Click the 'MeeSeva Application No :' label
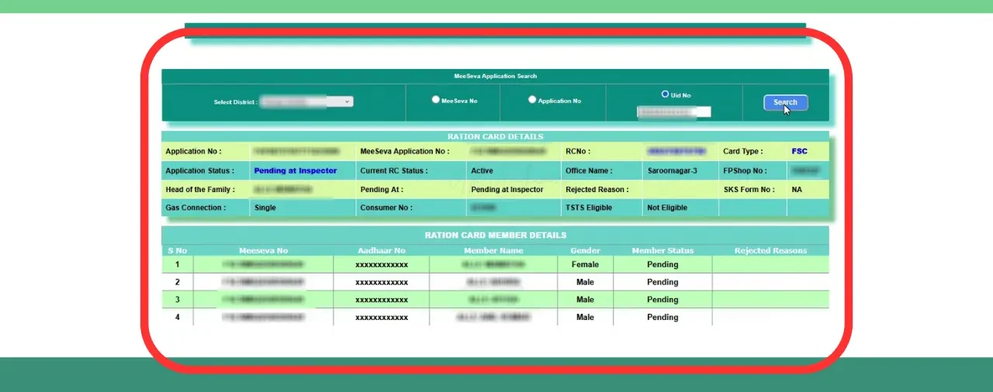This screenshot has width=993, height=392. pyautogui.click(x=404, y=151)
